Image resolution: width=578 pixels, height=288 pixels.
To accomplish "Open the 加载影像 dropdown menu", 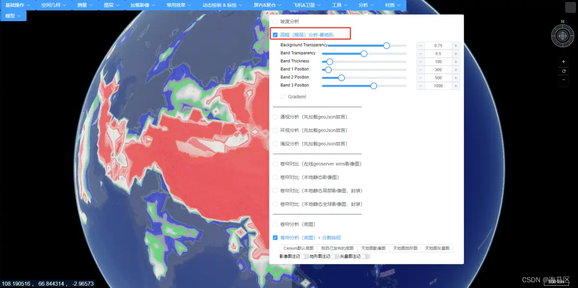I will tap(143, 5).
